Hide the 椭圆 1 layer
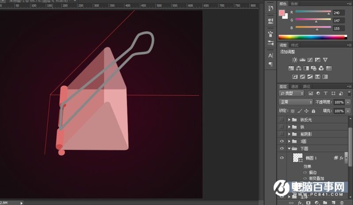Image resolution: width=353 pixels, height=205 pixels. tap(282, 158)
